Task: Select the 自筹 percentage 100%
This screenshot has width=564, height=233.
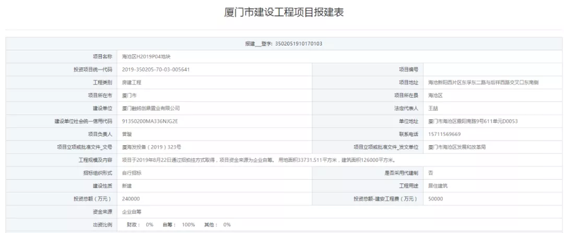Action: 189,225
